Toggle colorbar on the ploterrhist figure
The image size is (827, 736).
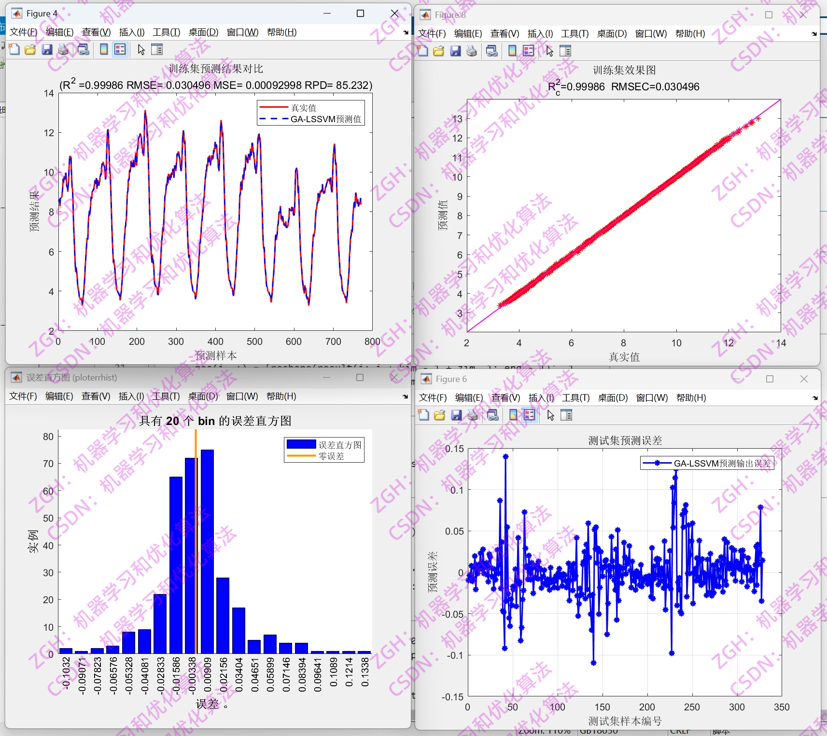click(131, 396)
